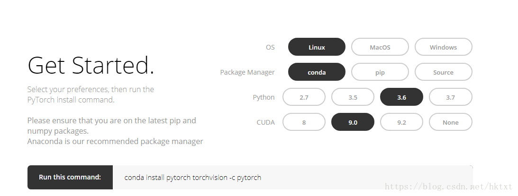Pick the Windows OS option
This screenshot has height=196, width=518.
[443, 47]
